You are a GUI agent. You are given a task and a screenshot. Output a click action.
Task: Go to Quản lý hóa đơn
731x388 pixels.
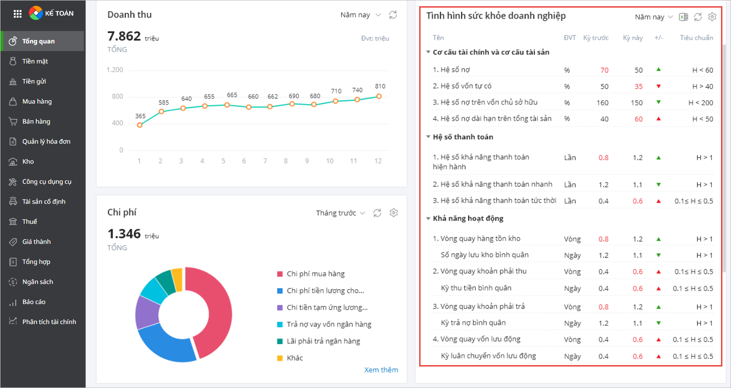pos(46,141)
